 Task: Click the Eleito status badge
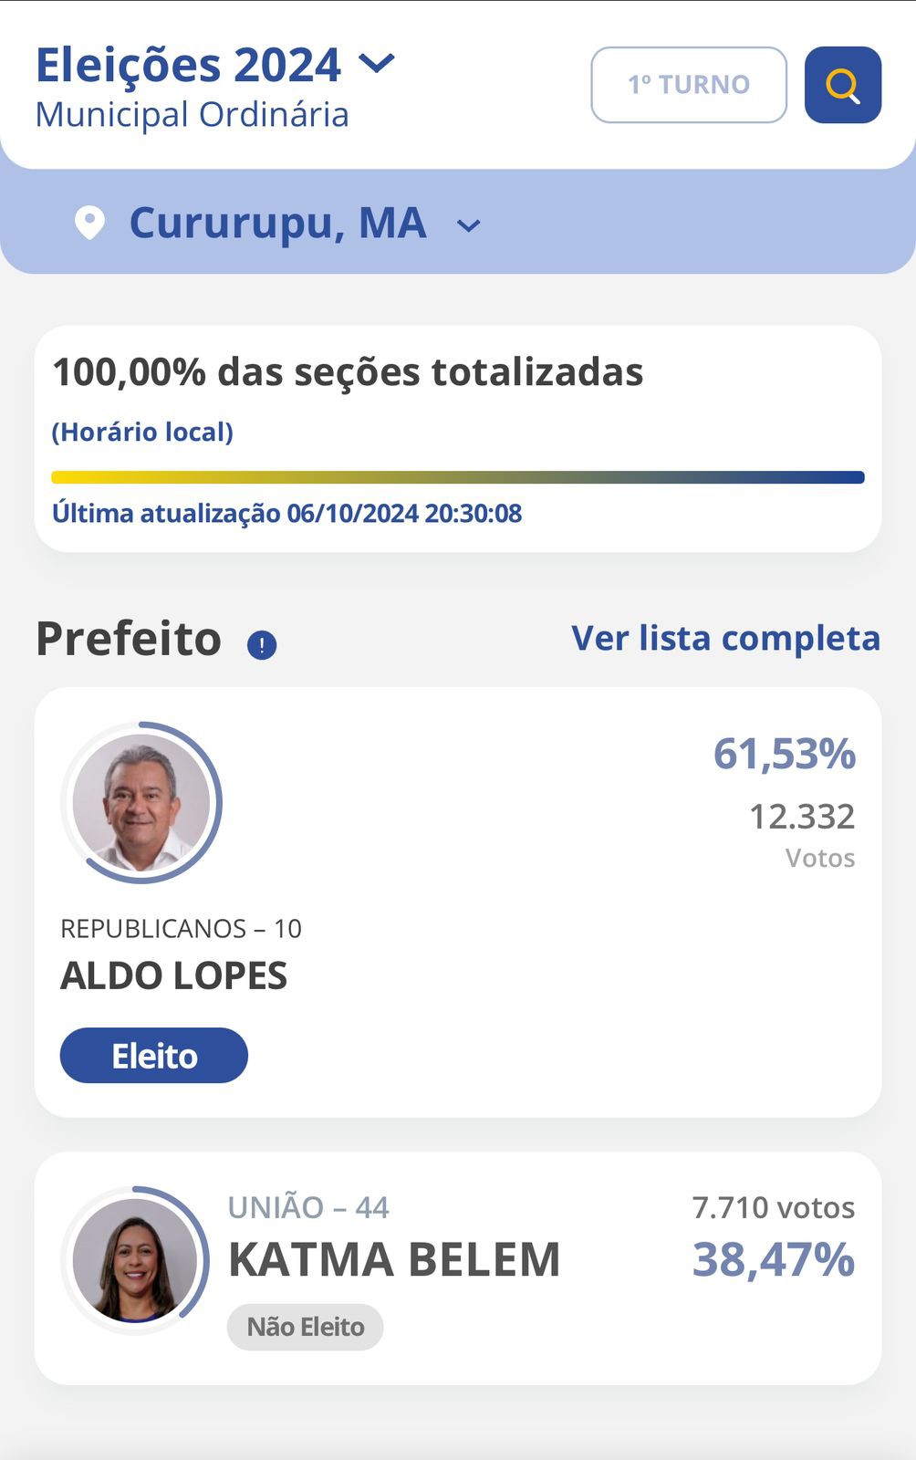coord(154,1056)
